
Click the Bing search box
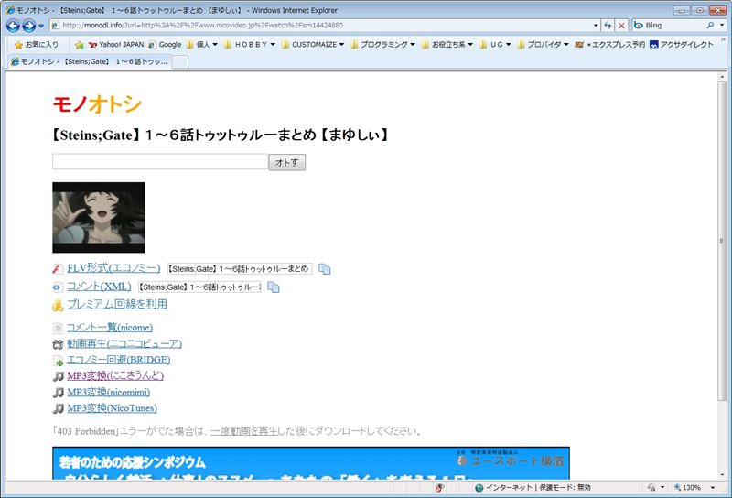click(668, 26)
